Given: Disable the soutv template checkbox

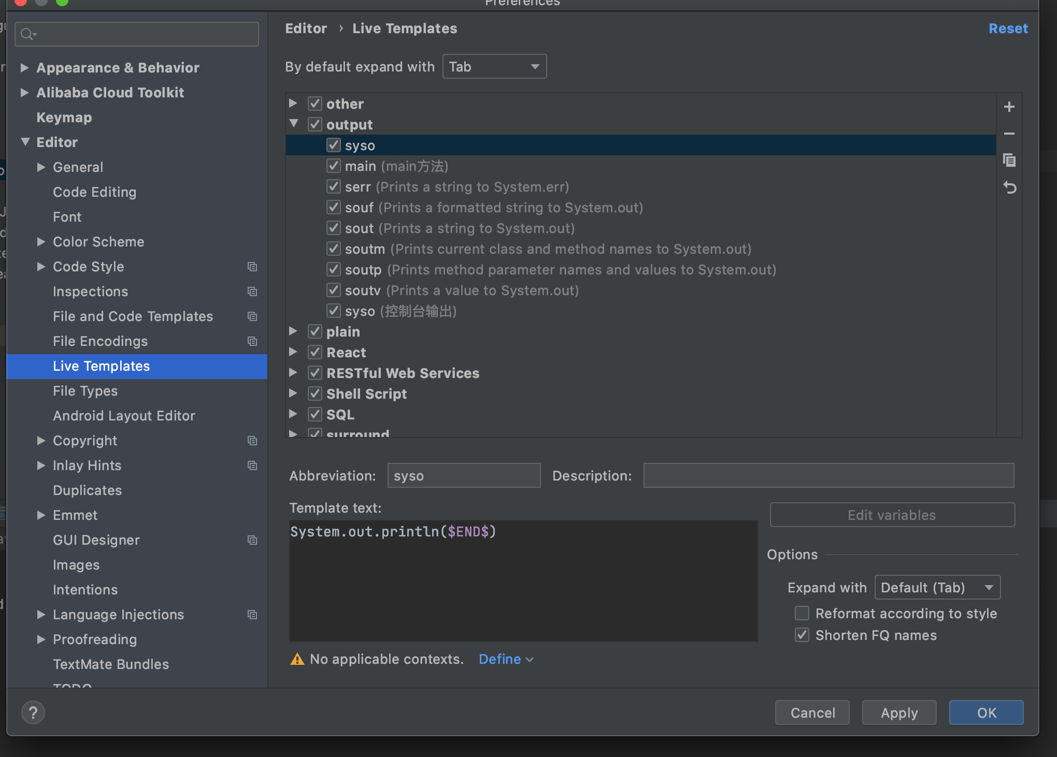Looking at the screenshot, I should (334, 290).
